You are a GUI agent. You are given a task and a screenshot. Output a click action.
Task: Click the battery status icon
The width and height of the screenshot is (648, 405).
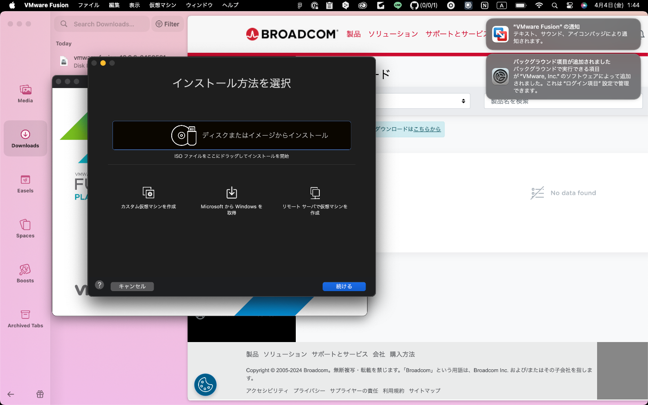click(521, 5)
